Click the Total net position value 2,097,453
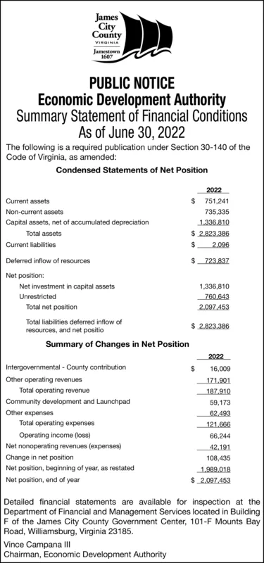This screenshot has width=264, height=563. 214,308
